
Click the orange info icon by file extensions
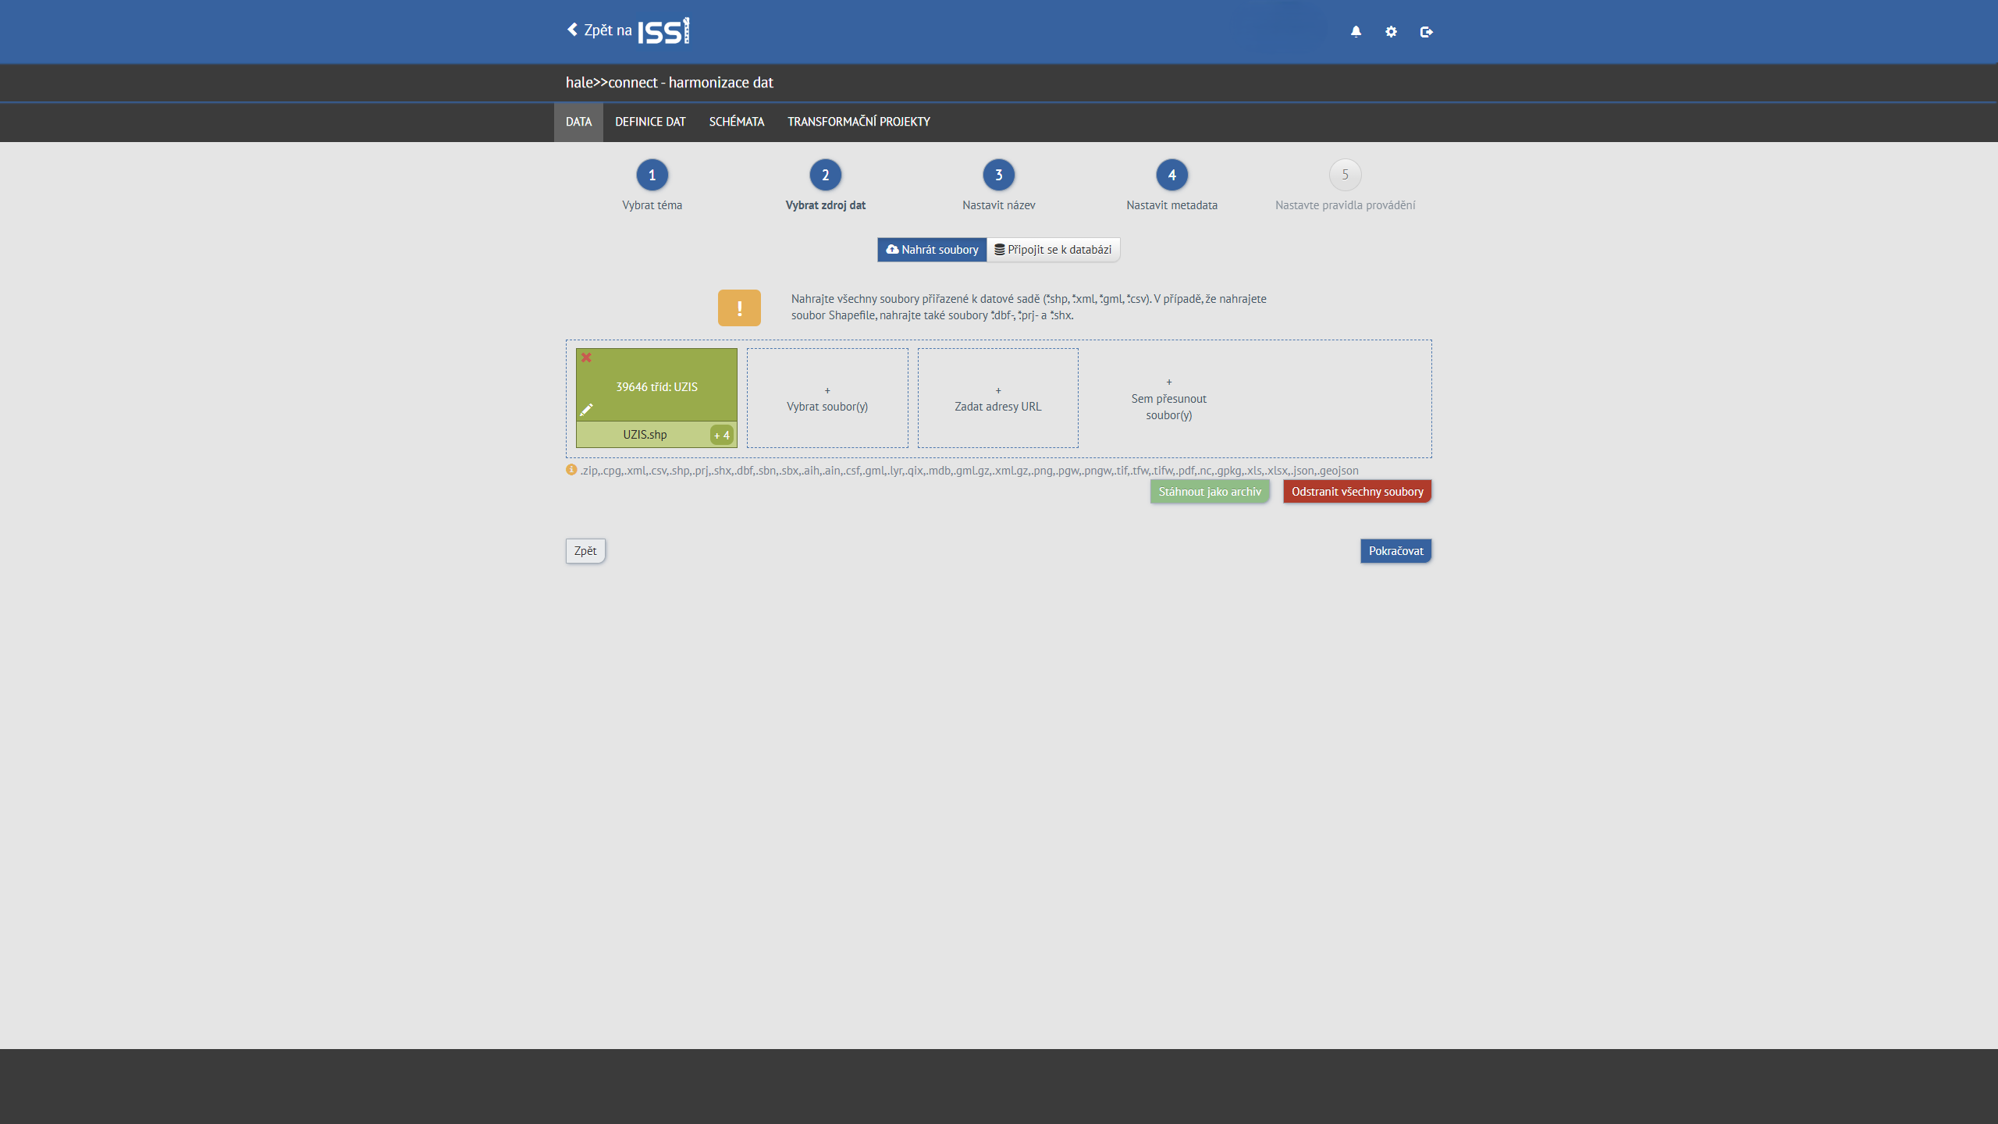click(x=571, y=470)
